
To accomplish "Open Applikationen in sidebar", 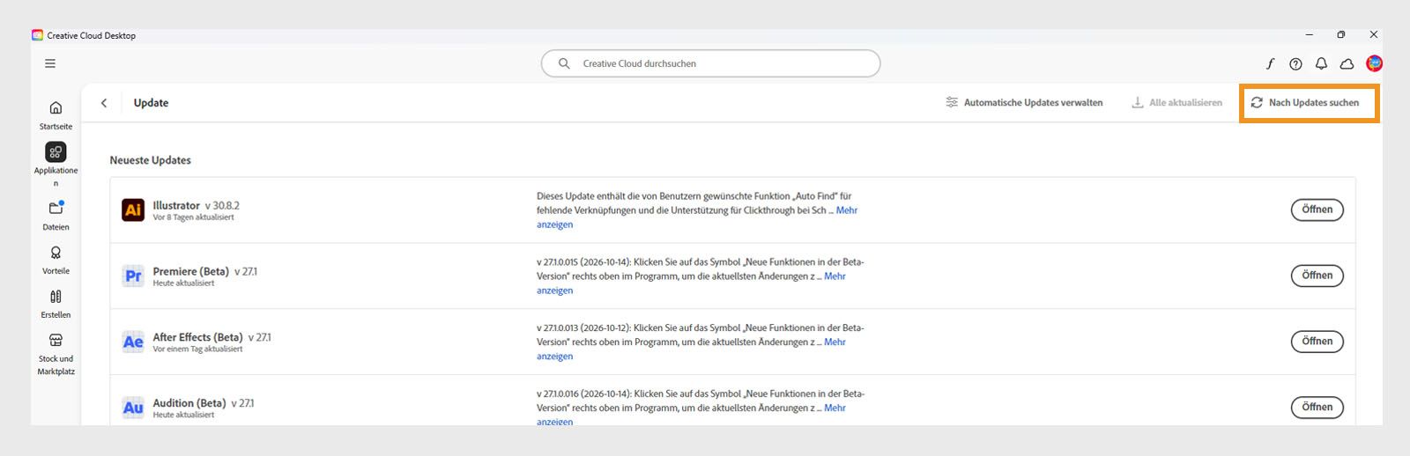I will (56, 165).
